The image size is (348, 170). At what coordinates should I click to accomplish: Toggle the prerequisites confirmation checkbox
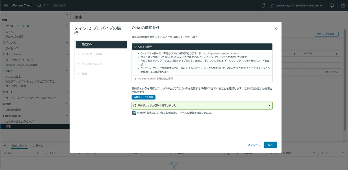134,113
